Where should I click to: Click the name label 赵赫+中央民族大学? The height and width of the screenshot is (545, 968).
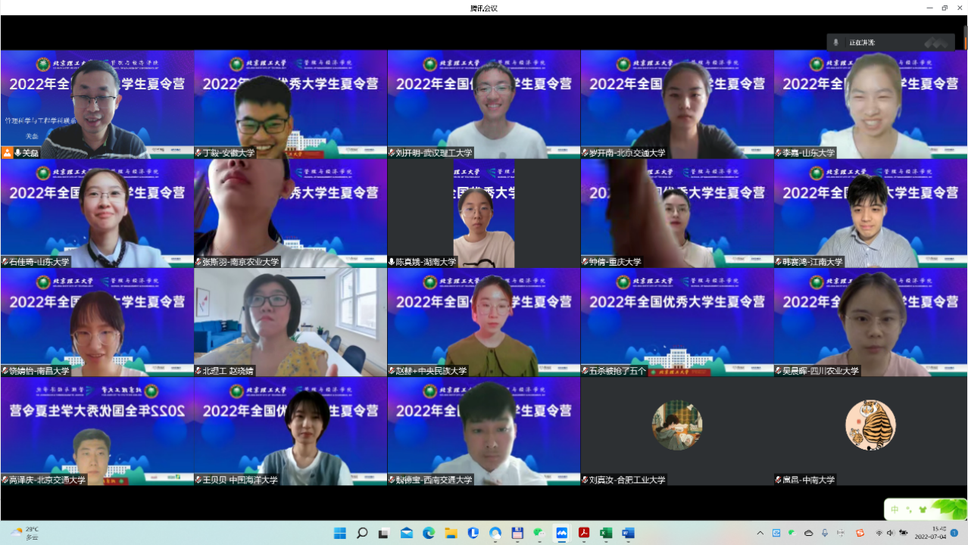(432, 371)
